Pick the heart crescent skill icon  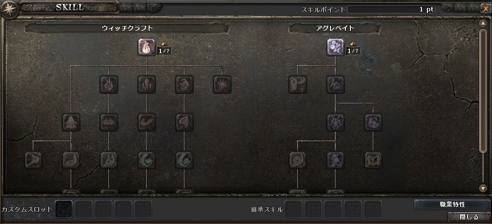(x=147, y=160)
